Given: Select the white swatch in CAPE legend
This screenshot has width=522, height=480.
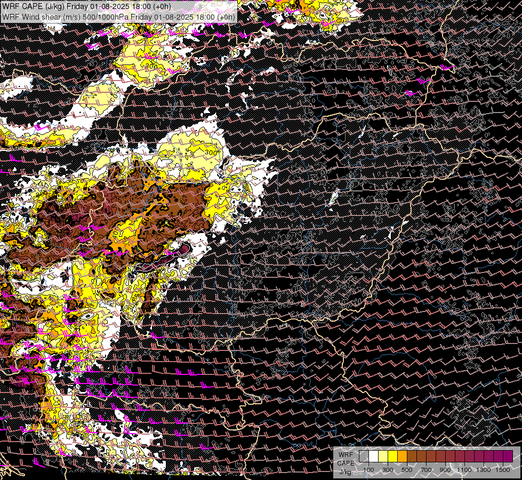Looking at the screenshot, I should (x=374, y=456).
